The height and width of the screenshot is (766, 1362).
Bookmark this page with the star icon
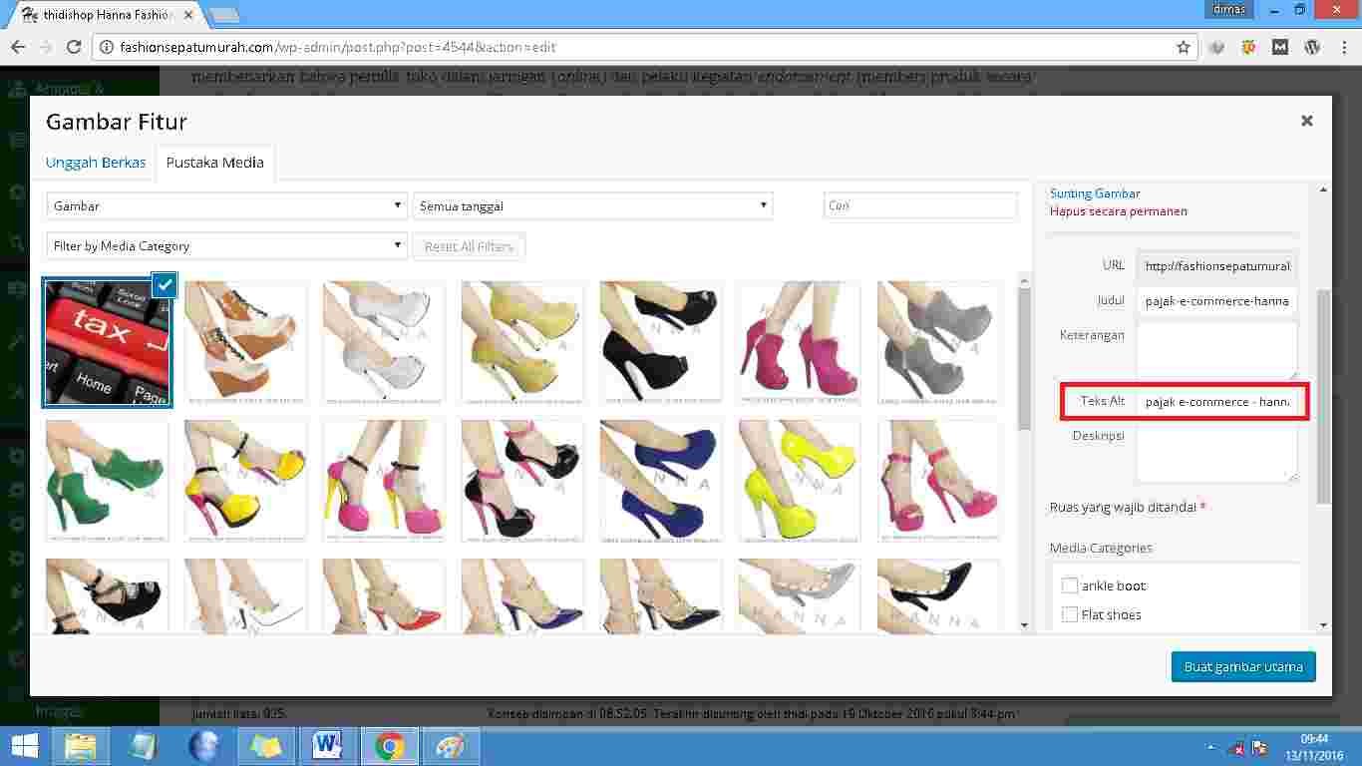click(x=1184, y=47)
